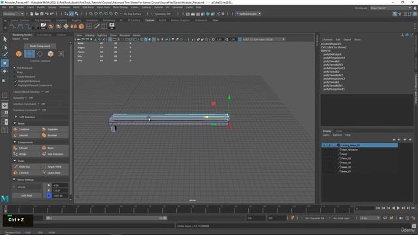Open the Modeling Toolkit Object menu

(x=16, y=39)
